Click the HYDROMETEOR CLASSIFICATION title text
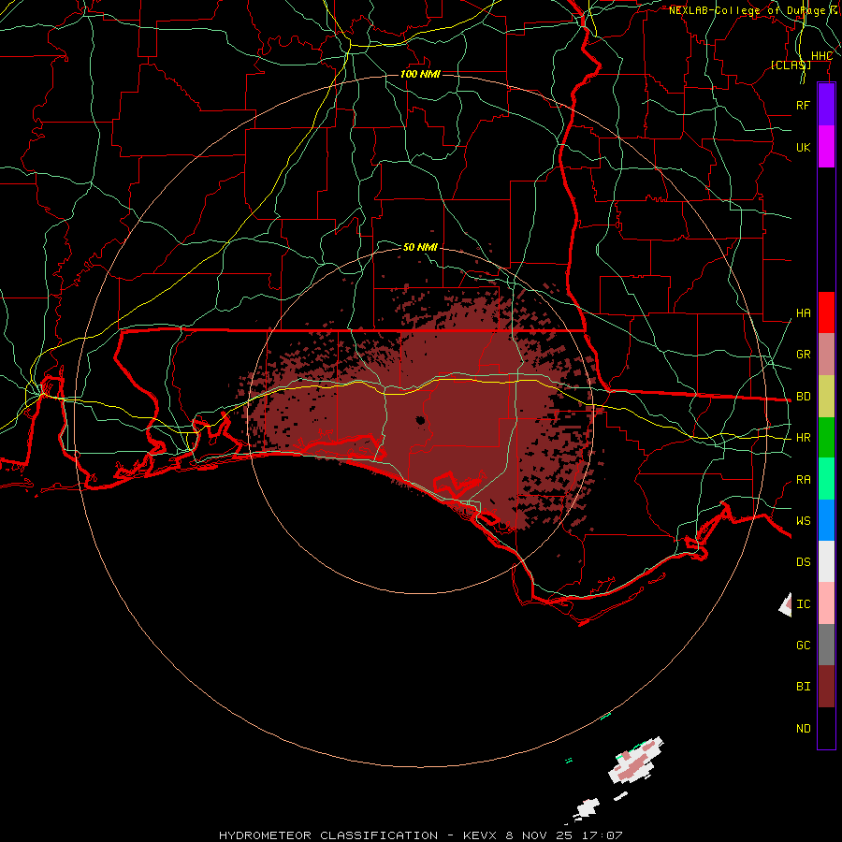Image resolution: width=842 pixels, height=842 pixels. pos(328,835)
